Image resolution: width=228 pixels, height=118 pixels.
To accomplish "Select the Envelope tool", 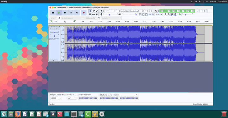I will [93, 11].
